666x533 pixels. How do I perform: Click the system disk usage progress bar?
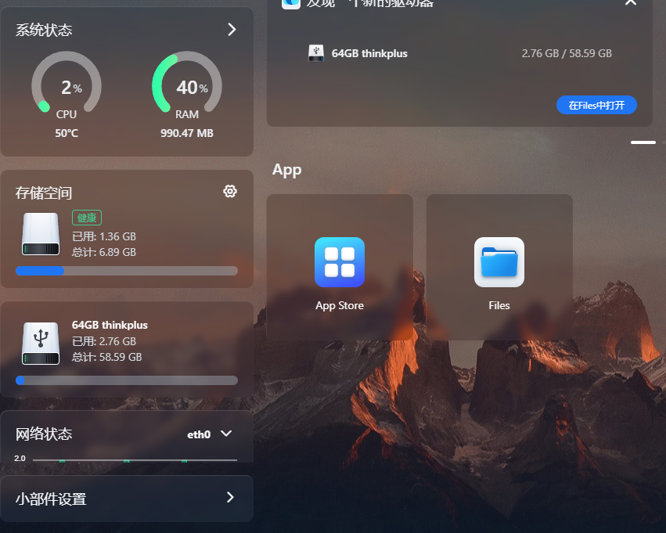(x=127, y=271)
